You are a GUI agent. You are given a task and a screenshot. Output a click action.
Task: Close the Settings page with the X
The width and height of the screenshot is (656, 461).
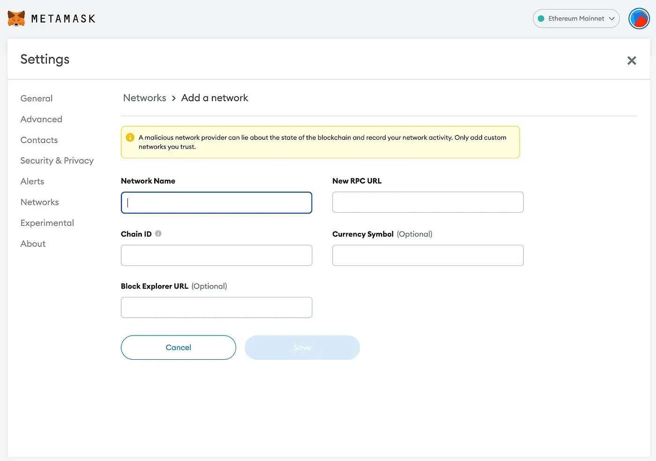632,60
